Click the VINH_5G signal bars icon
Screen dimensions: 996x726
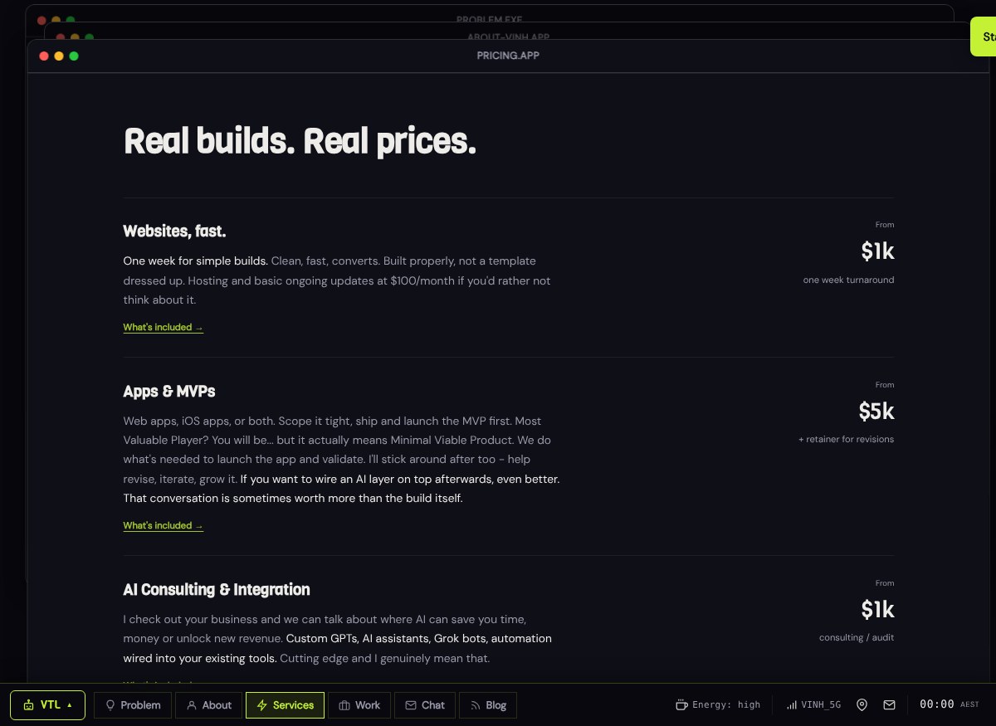pos(791,705)
